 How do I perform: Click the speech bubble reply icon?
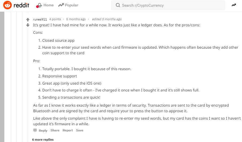(35, 130)
